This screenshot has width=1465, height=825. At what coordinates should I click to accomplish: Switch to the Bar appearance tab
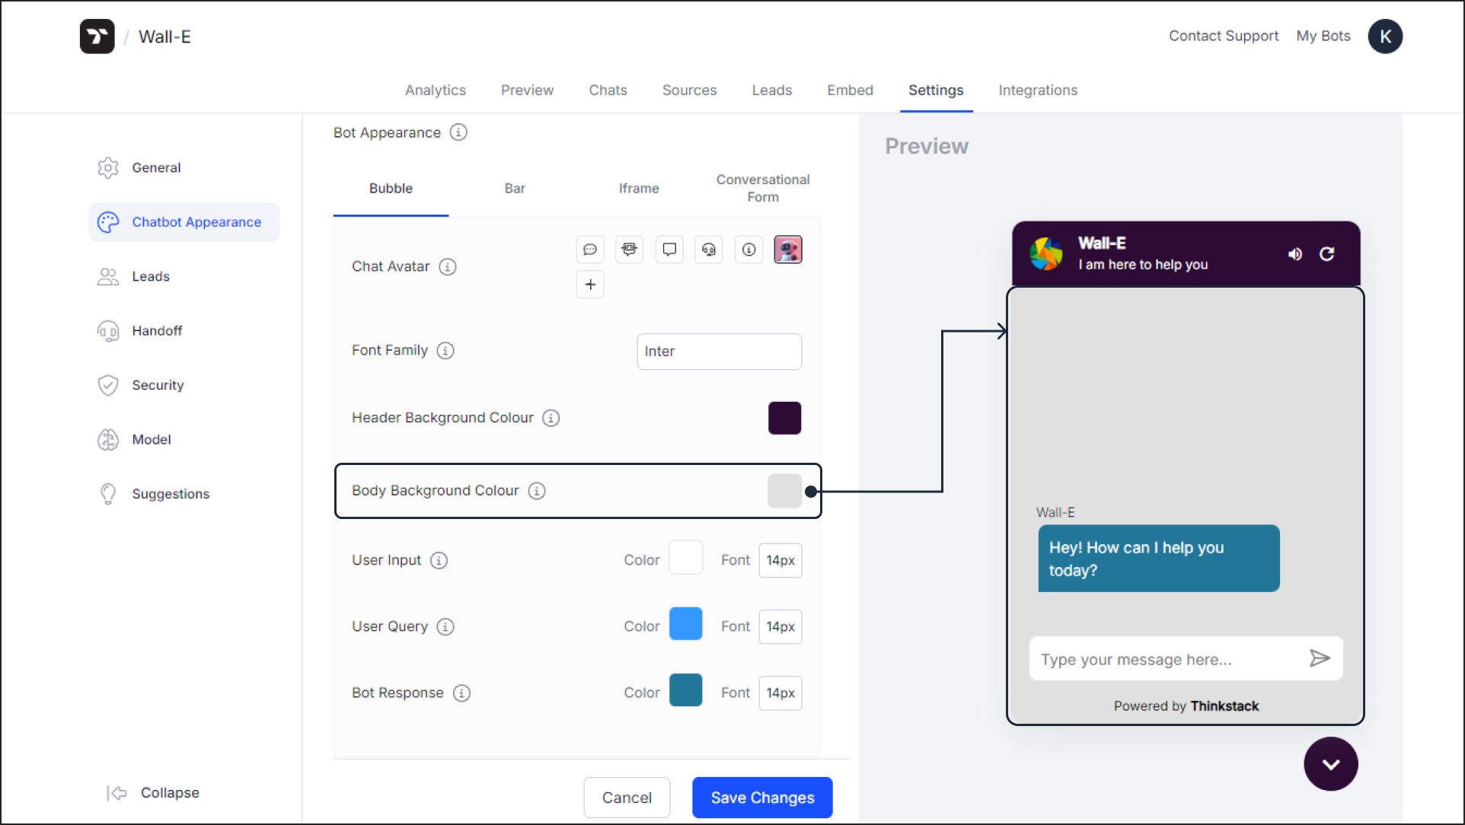tap(514, 188)
